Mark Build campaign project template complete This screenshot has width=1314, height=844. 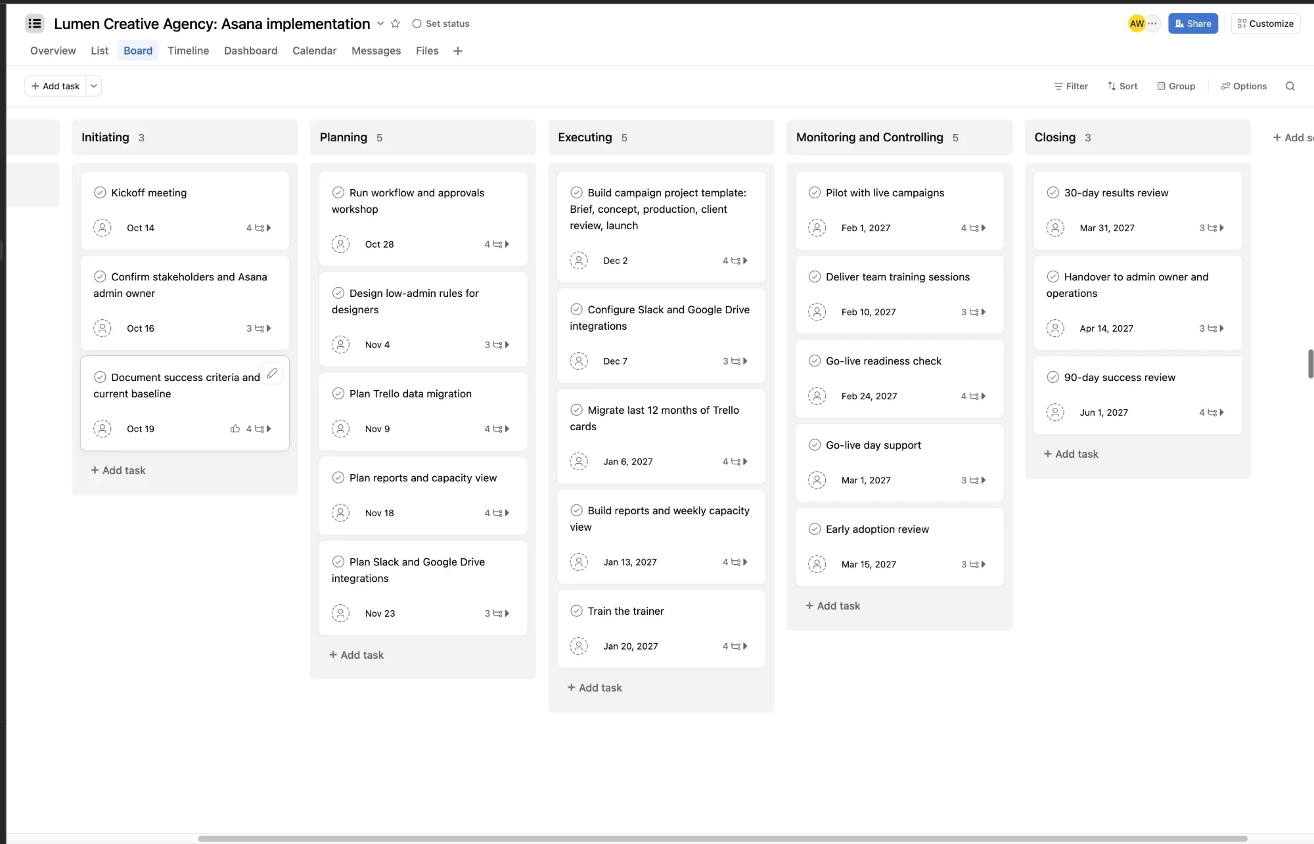coord(576,192)
